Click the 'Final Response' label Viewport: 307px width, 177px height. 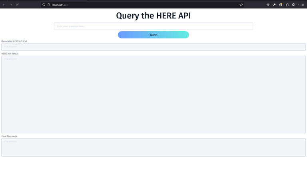[x=10, y=136]
